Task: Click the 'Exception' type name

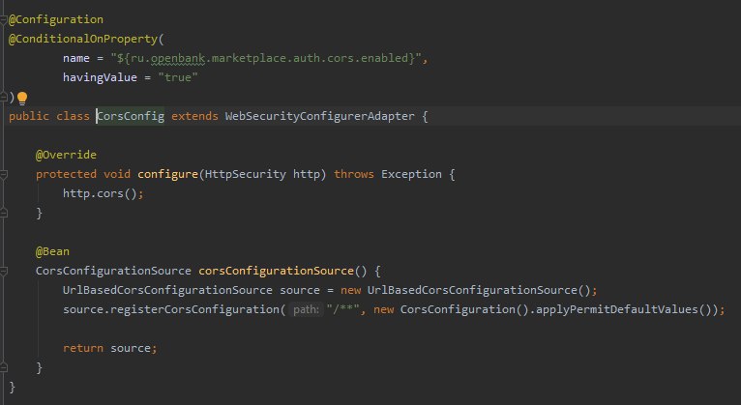Action: coord(411,174)
